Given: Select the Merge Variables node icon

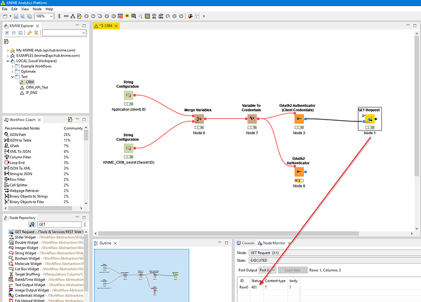Looking at the screenshot, I should click(x=199, y=118).
